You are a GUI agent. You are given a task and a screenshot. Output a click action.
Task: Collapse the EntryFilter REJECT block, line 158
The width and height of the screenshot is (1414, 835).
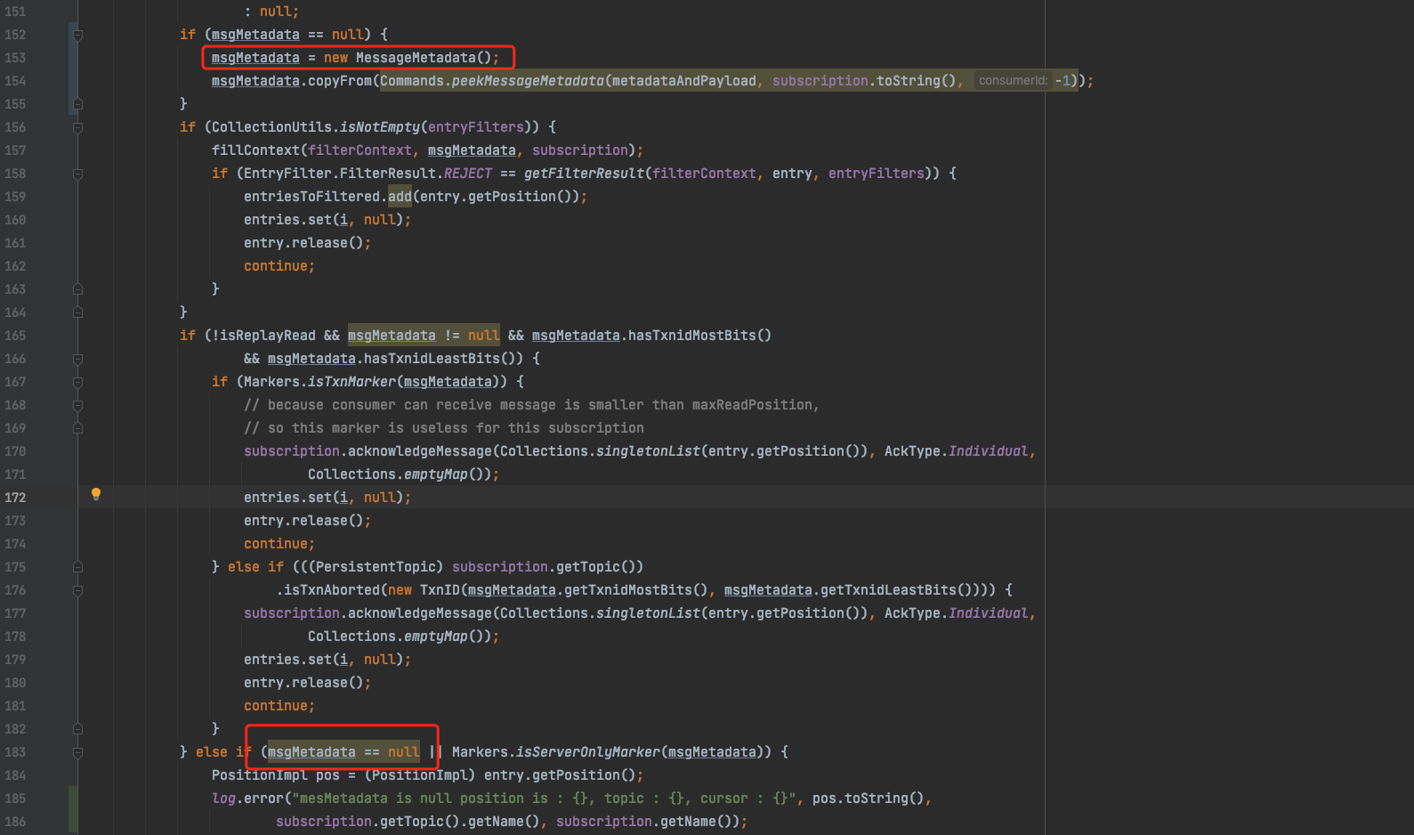click(x=77, y=174)
